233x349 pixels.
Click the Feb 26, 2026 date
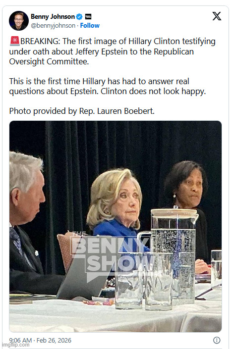(54, 340)
